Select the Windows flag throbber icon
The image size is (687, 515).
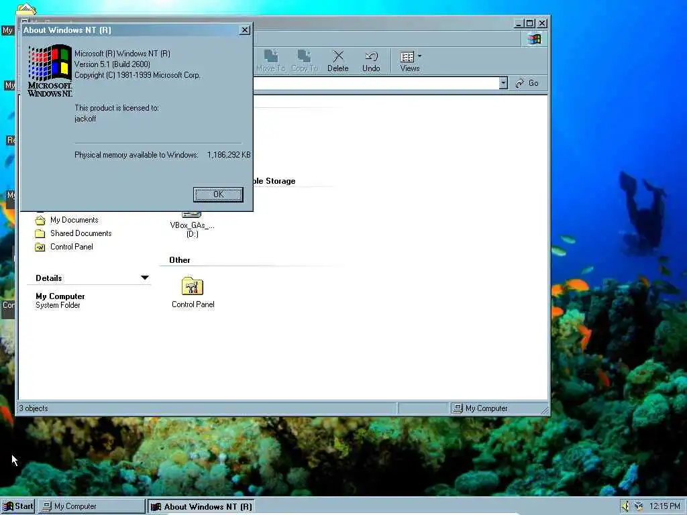(x=533, y=39)
